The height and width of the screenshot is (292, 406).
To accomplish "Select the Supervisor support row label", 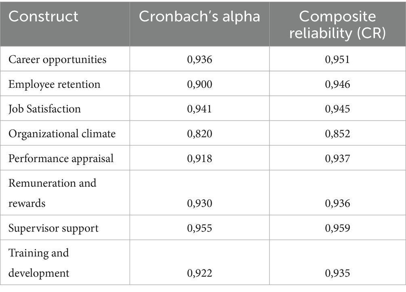I will coord(53,228).
